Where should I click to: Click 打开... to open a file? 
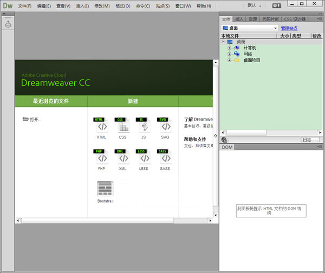point(32,119)
